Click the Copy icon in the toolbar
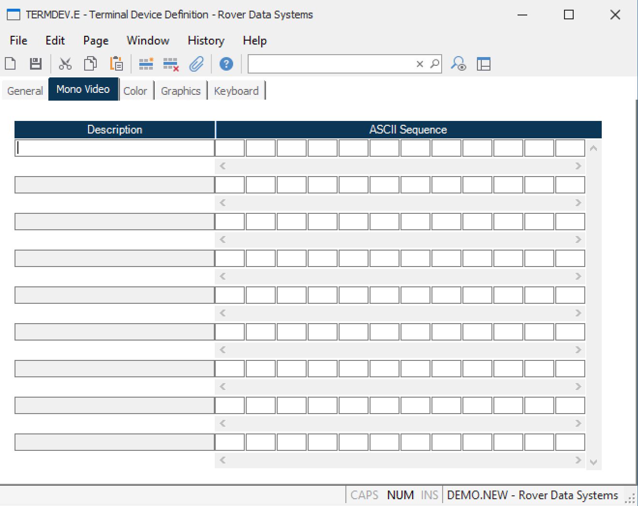Image resolution: width=638 pixels, height=506 pixels. point(90,64)
